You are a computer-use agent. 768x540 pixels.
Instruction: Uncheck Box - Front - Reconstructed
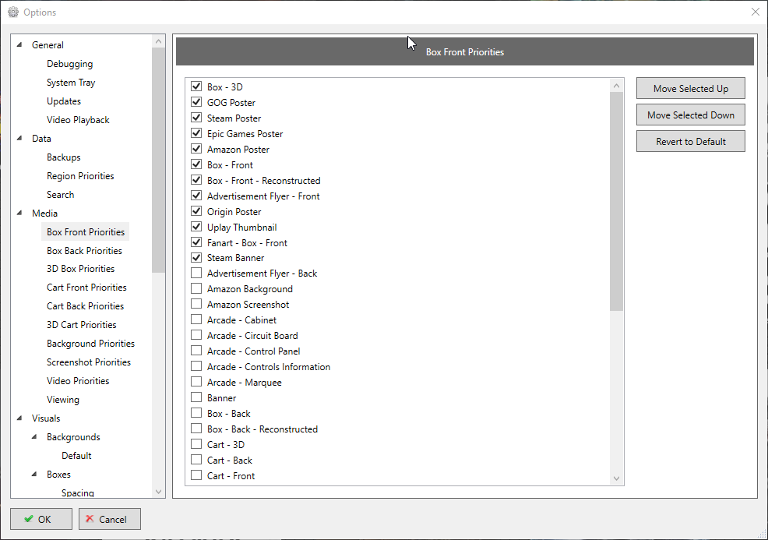coord(196,180)
